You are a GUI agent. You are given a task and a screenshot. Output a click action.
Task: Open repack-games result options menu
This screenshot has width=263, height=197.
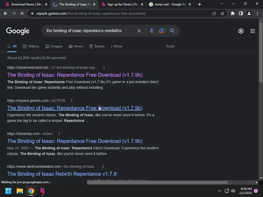coord(72,101)
